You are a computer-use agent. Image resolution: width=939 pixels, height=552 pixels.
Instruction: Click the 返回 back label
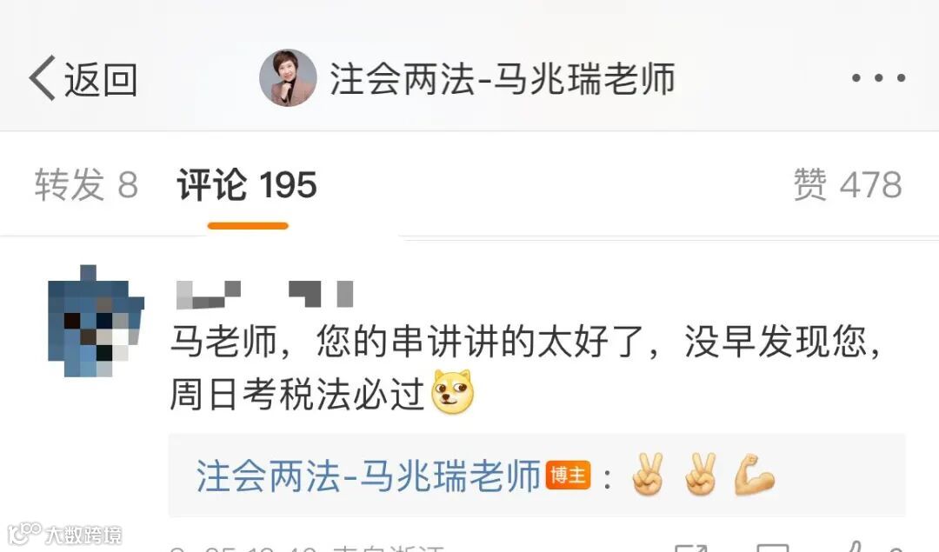101,80
